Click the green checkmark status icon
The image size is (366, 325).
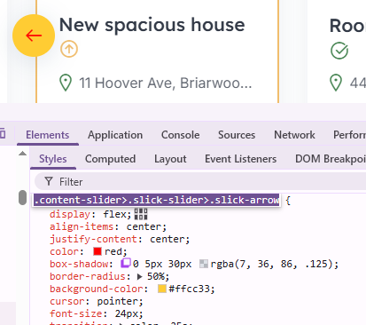(x=339, y=51)
